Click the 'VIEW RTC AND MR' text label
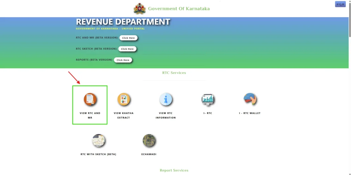Screen dimensions: 351x175 click(90, 115)
